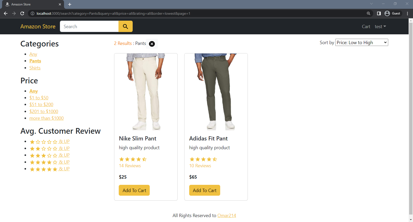Open the Adidas Fit Pant title
413x222 pixels.
tap(208, 139)
